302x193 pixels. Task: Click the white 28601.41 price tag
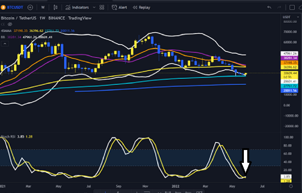point(290,81)
